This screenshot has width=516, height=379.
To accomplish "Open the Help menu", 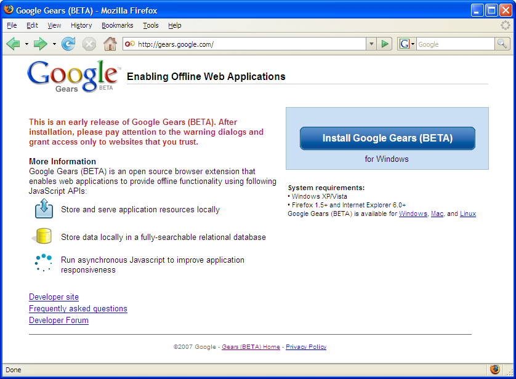I will click(175, 25).
